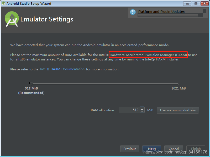This screenshot has height=157, width=210.
Task: Open the Intel HAXM Documentation link
Action: point(62,69)
